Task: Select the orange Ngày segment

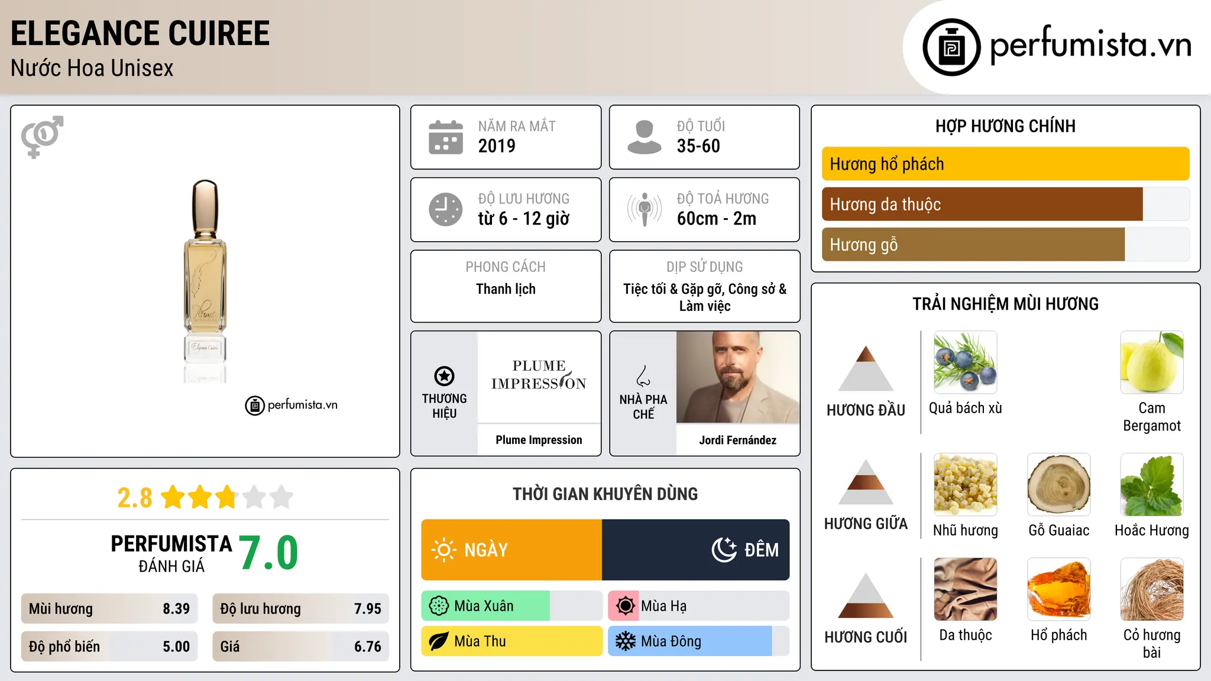Action: click(x=511, y=550)
